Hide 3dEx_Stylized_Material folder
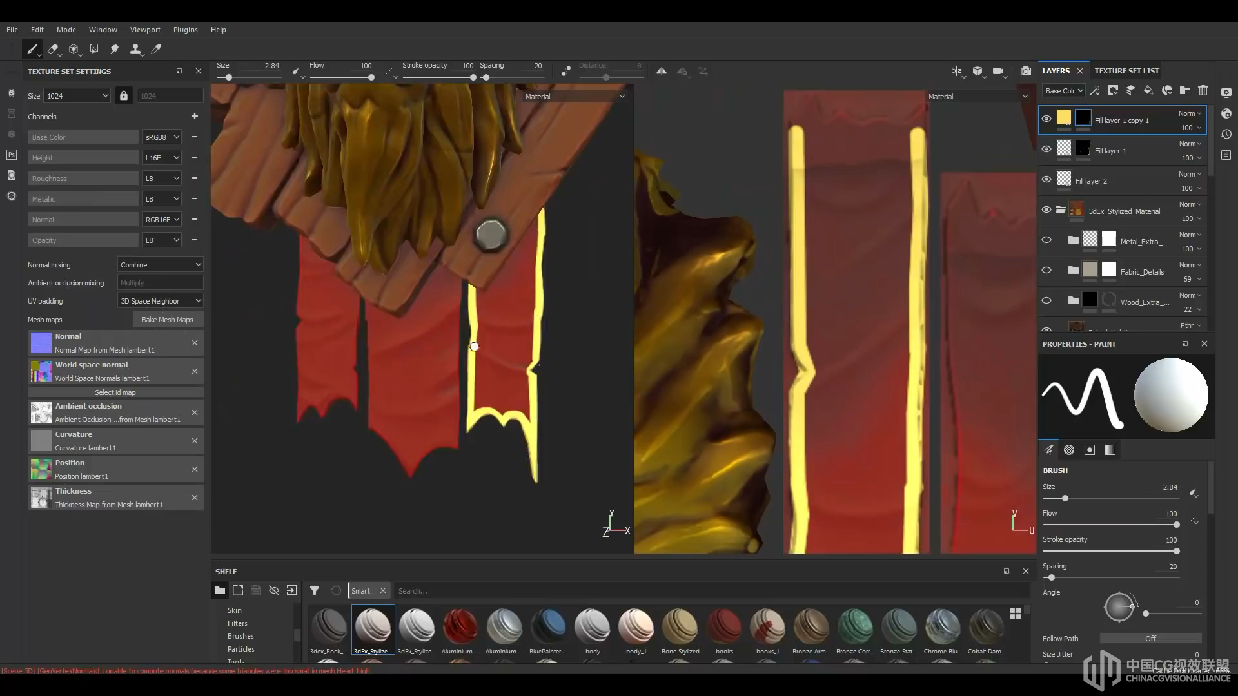The height and width of the screenshot is (696, 1238). point(1046,209)
